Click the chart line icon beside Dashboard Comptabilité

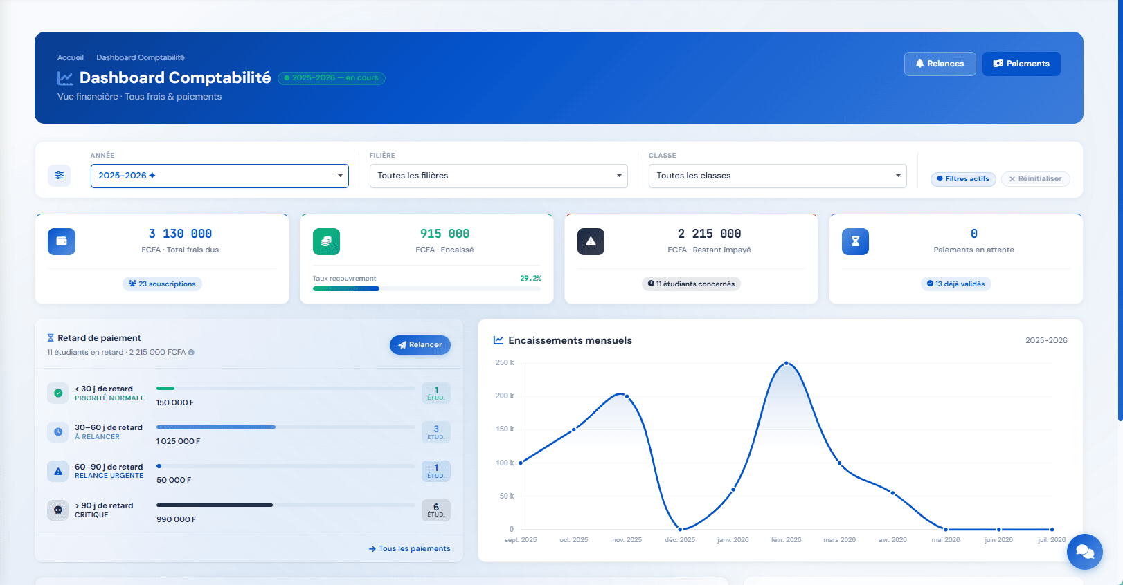(65, 78)
